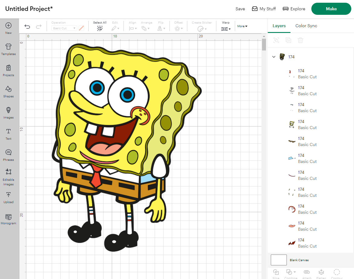
Task: Click the Delete trash icon
Action: (x=300, y=41)
